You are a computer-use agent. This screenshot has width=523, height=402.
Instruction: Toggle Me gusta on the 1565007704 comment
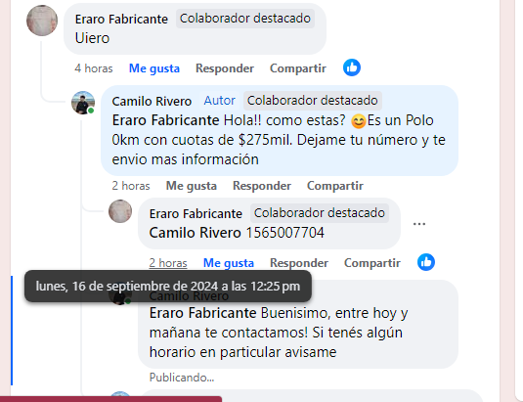pos(229,263)
